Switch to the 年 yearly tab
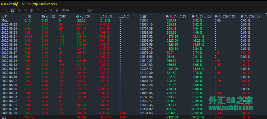This screenshot has height=119, width=267. point(38,10)
